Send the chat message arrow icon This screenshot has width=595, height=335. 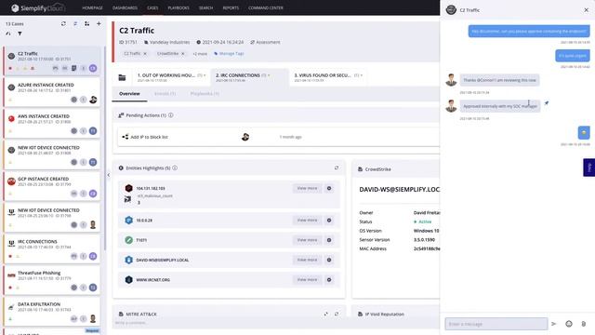click(x=554, y=324)
